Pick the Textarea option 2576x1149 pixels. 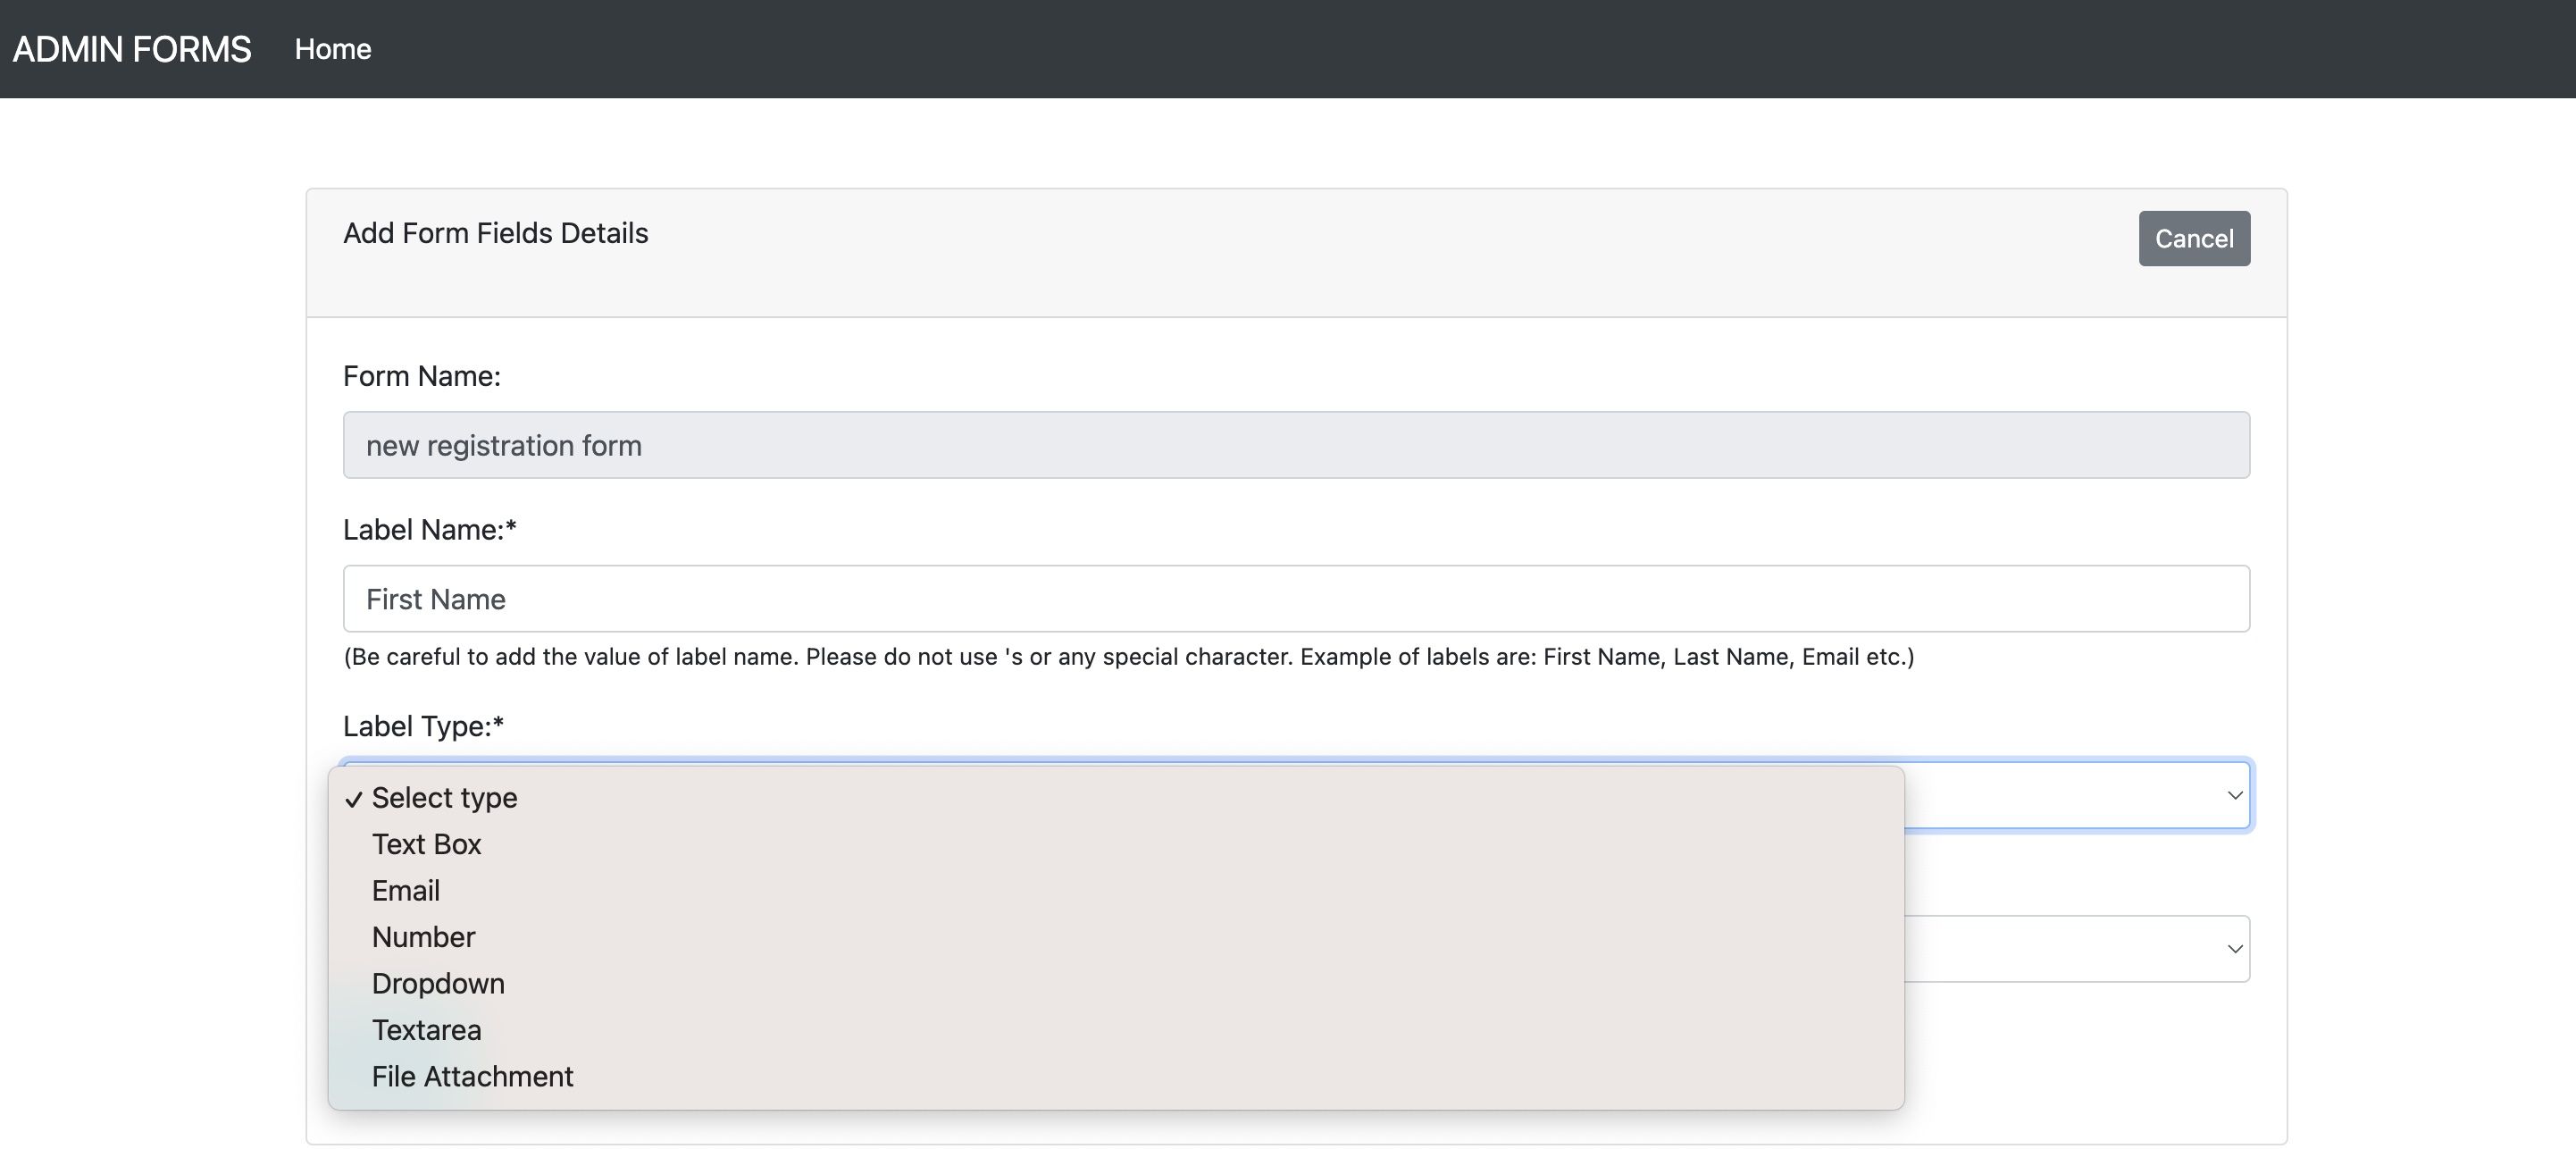click(x=426, y=1030)
